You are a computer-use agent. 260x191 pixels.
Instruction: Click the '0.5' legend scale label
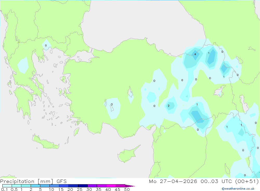(14, 189)
